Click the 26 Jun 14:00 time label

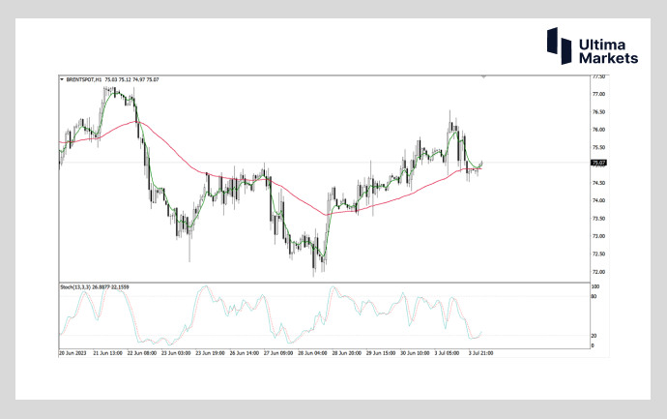click(x=245, y=353)
